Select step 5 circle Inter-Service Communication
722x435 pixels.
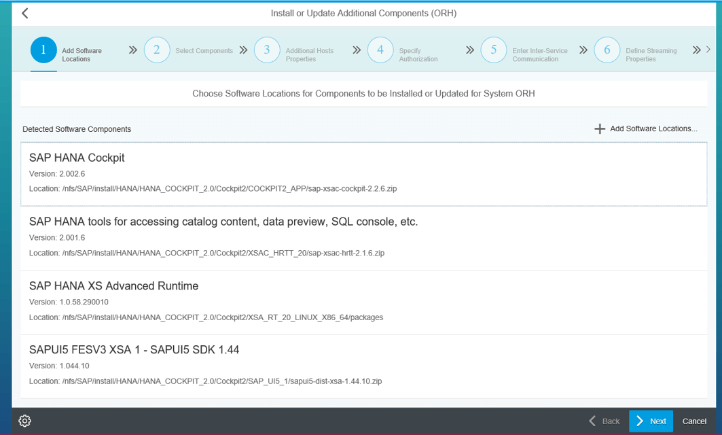(x=494, y=50)
